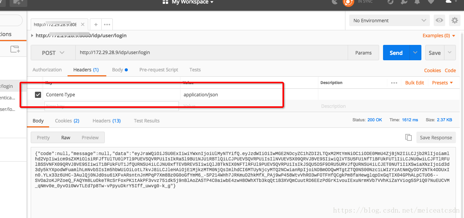Click the Params button
Image resolution: width=464 pixels, height=218 pixels.
tap(363, 53)
